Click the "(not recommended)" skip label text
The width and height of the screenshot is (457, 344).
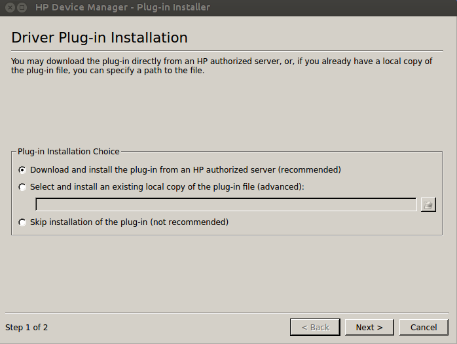click(189, 222)
